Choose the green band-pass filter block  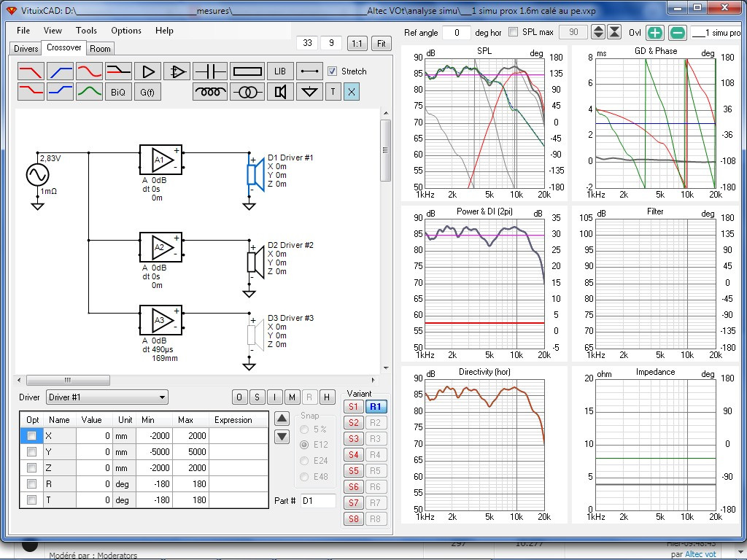[x=89, y=91]
